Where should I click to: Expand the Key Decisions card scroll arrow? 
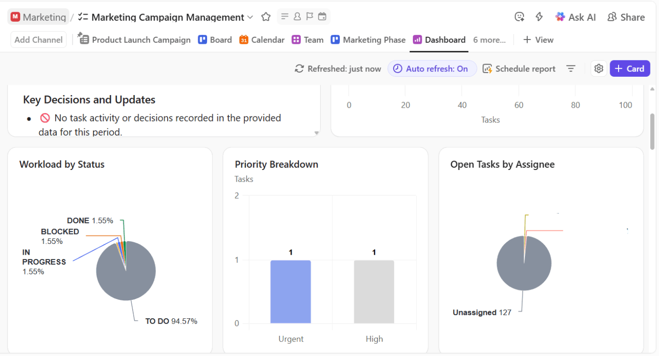coord(315,133)
